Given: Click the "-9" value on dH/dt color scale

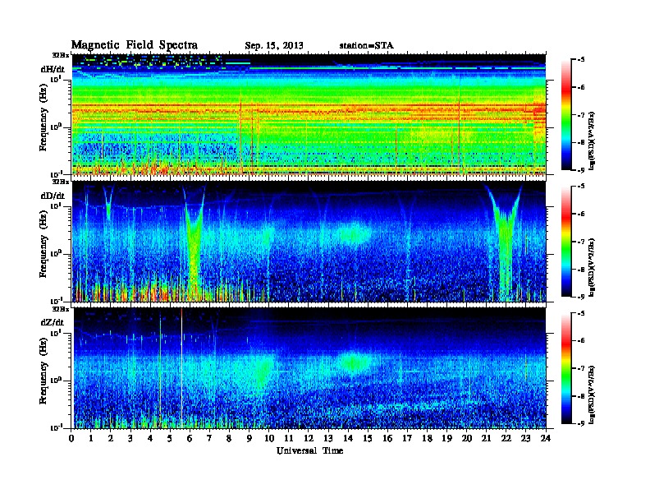Looking at the screenshot, I should coord(581,170).
